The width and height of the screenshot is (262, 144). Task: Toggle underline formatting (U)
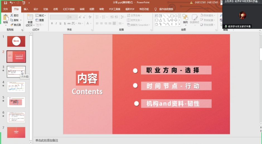[x=60, y=23]
